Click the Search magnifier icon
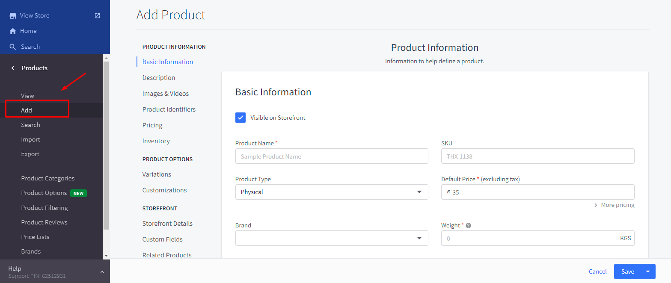 13,47
